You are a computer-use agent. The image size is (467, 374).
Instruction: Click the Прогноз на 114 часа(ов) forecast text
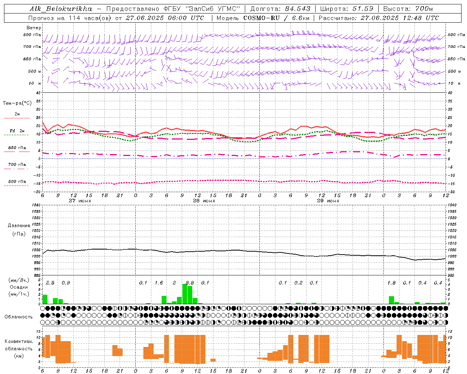pyautogui.click(x=70, y=18)
